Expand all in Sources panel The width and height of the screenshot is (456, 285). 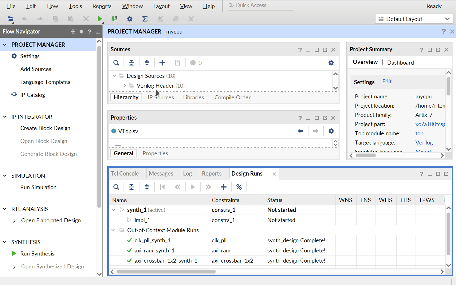tap(147, 63)
